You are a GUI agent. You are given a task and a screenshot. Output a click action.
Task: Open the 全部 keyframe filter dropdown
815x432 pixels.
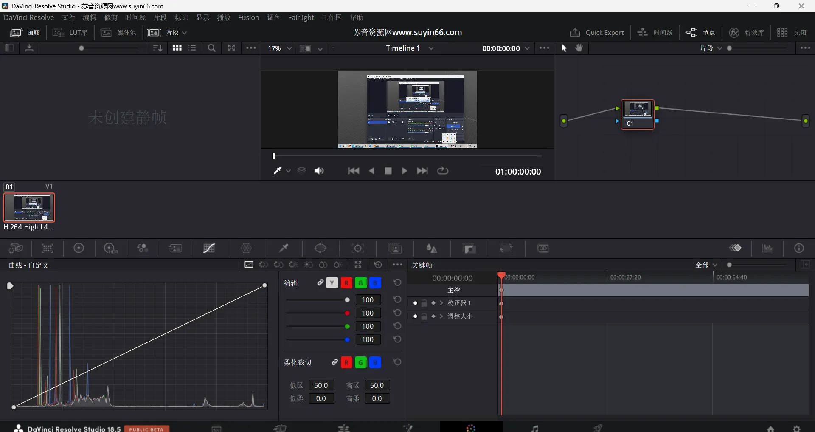[707, 265]
